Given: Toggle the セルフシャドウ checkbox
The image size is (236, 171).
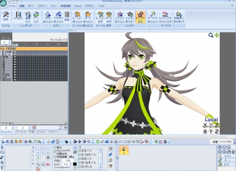Looking at the screenshot, I should coord(55,150).
